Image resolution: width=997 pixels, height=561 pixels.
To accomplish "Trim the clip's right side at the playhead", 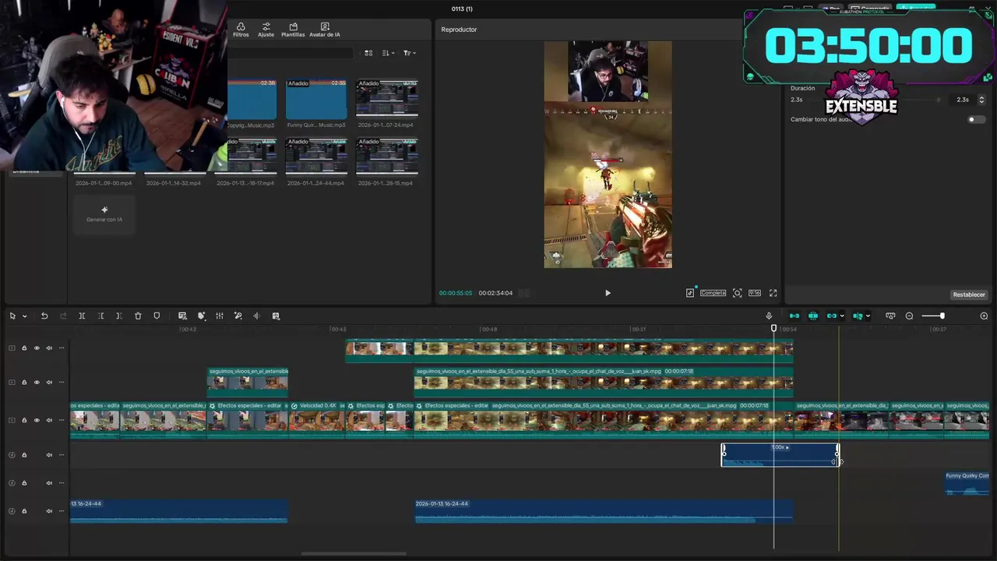I will coord(119,316).
